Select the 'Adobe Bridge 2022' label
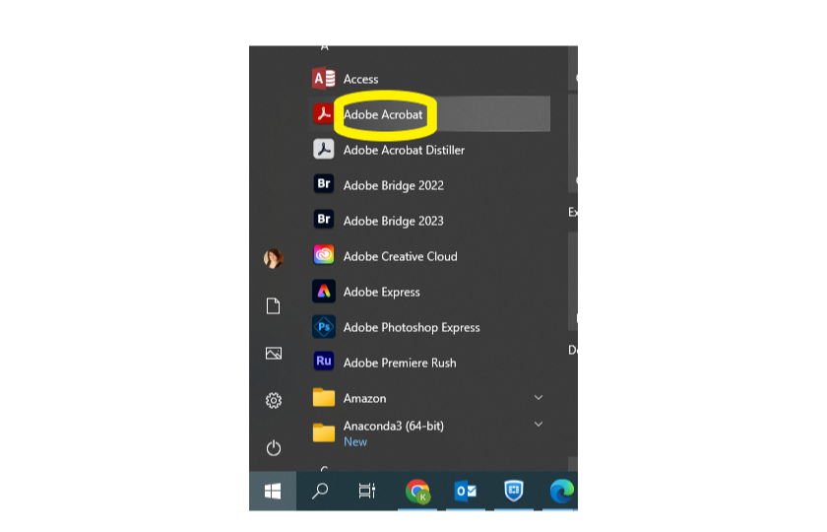 click(x=394, y=185)
